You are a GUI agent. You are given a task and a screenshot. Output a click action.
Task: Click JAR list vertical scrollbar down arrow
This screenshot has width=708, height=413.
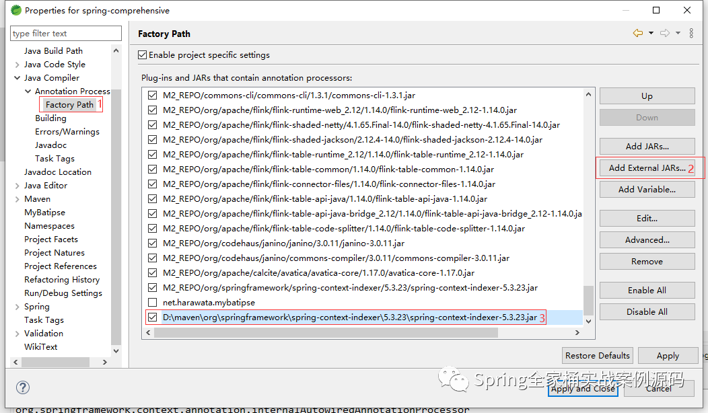pos(588,322)
